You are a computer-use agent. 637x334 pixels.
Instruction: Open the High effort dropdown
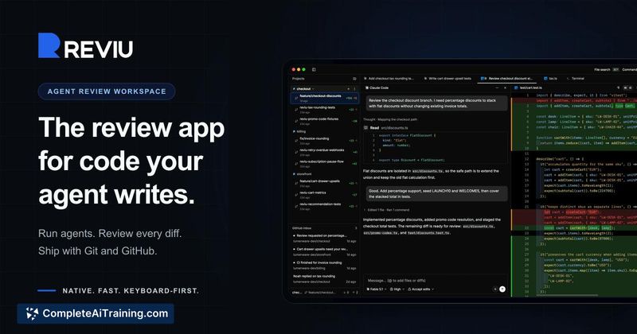(x=397, y=289)
